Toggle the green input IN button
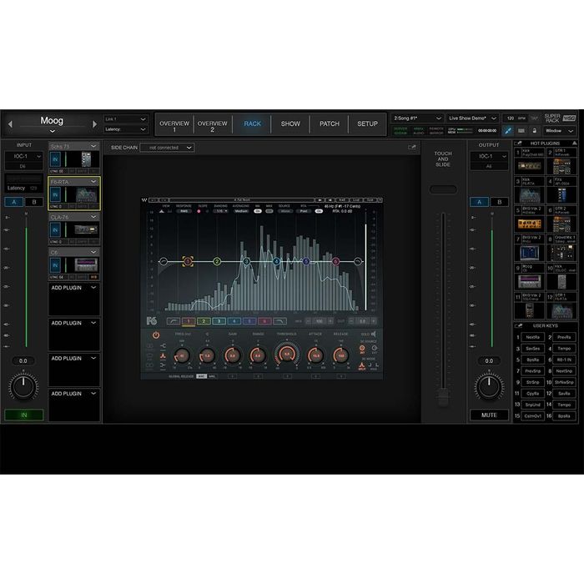Image resolution: width=584 pixels, height=584 pixels. [23, 415]
